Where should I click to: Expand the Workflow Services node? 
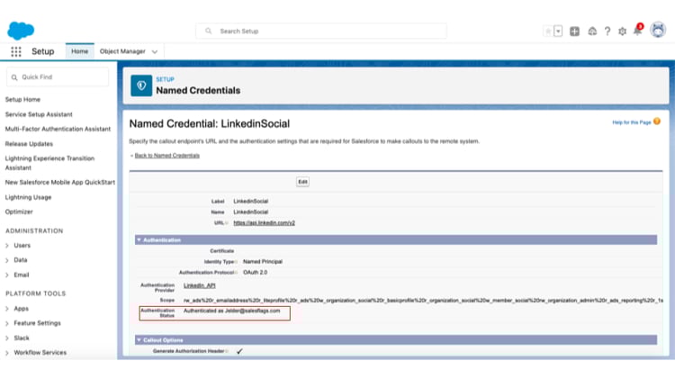[7, 353]
